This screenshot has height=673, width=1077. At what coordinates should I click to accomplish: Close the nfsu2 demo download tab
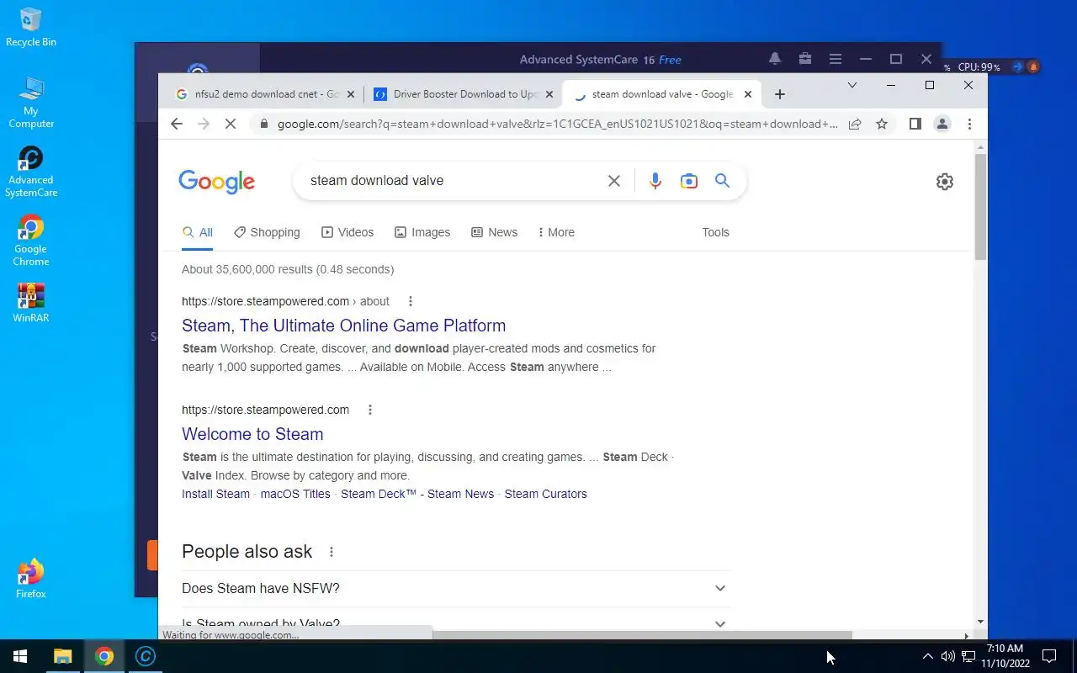[351, 94]
